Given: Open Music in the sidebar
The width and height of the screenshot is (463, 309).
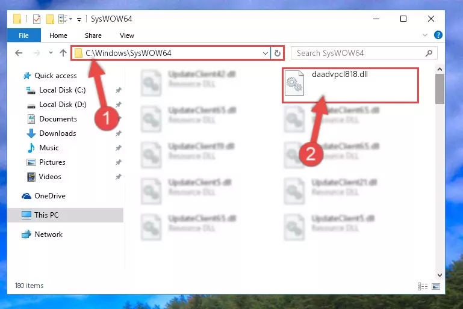Looking at the screenshot, I should point(49,148).
